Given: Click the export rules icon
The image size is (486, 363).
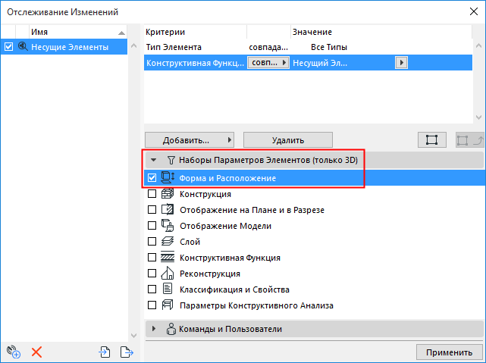Looking at the screenshot, I should 126,351.
